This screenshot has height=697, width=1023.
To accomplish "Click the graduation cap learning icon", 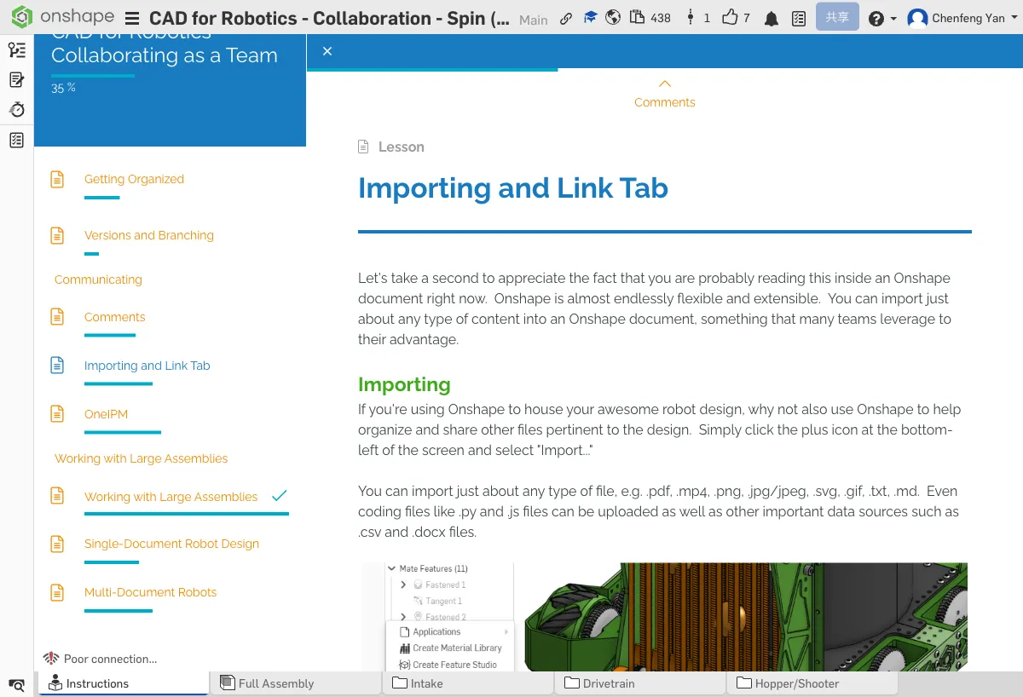I will (x=590, y=18).
